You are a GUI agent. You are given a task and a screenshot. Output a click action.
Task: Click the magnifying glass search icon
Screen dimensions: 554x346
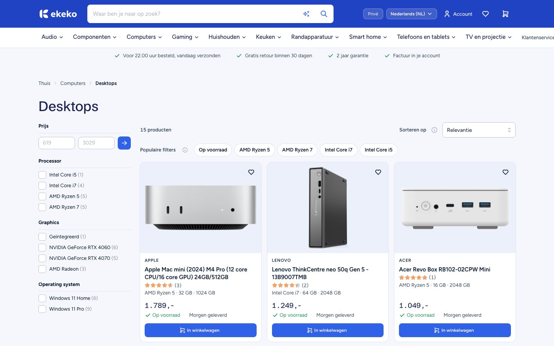pos(324,14)
